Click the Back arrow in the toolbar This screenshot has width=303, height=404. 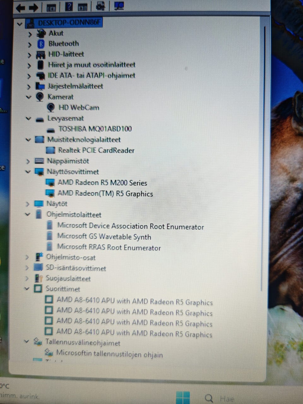click(x=21, y=8)
